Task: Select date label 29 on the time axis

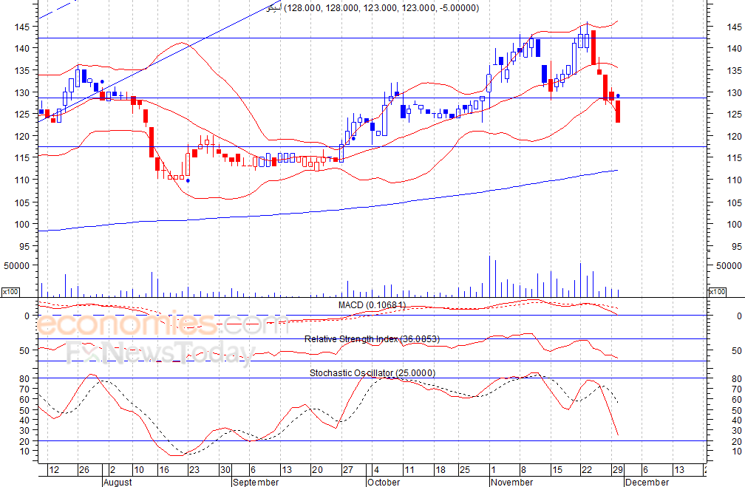Action: click(x=618, y=470)
